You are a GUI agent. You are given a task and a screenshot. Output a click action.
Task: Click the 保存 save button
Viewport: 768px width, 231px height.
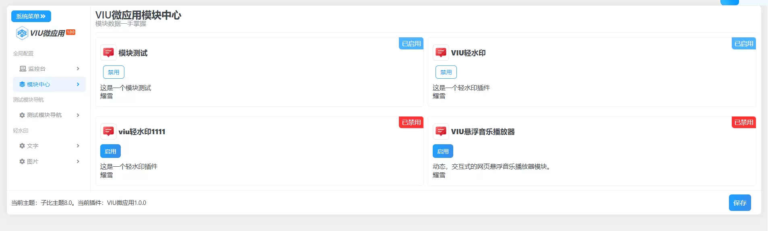pos(740,203)
